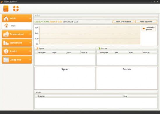This screenshot has width=160, height=114.
Task: Minimize the Wallet Balance window
Action: (152, 2)
